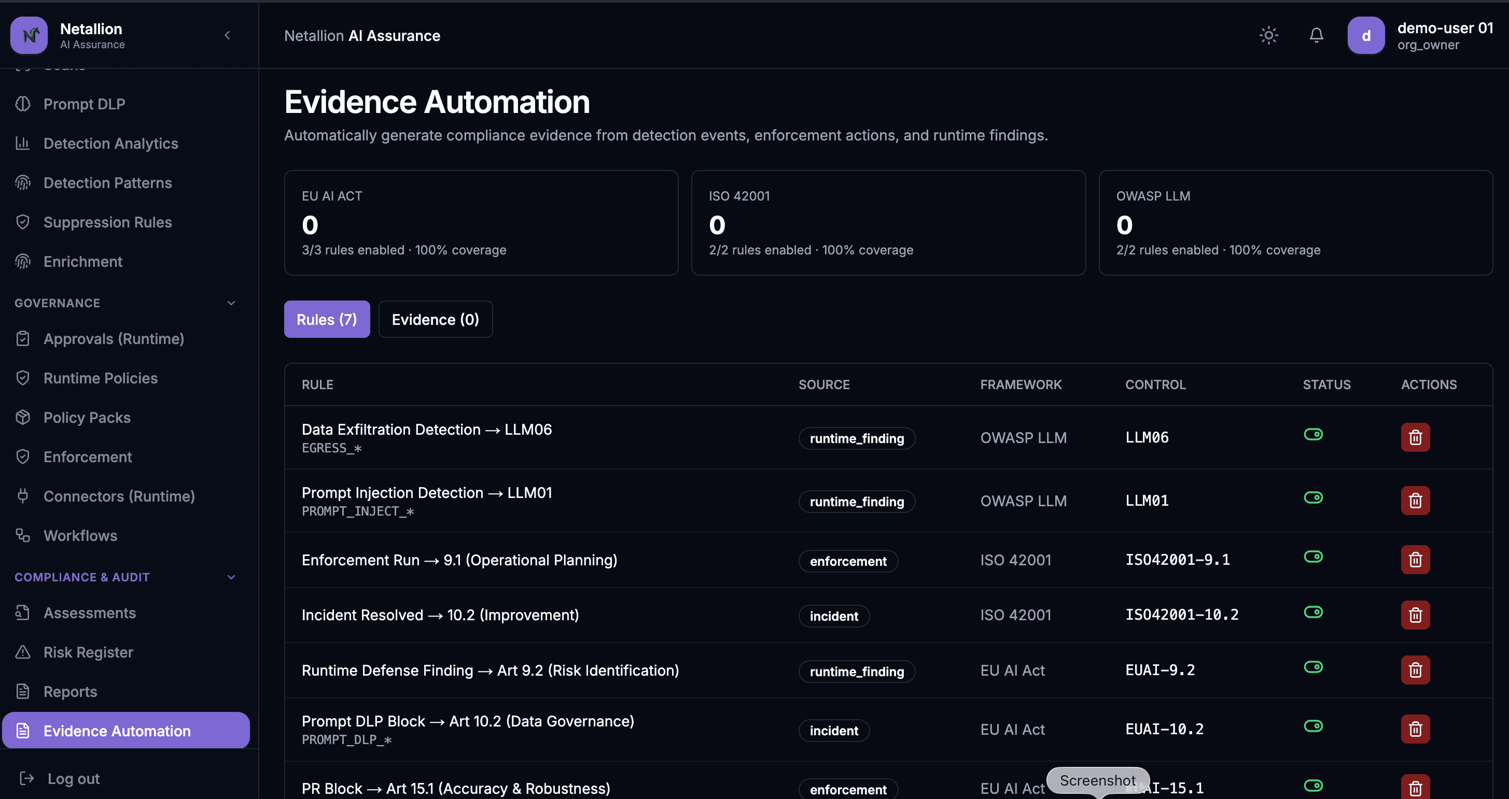Image resolution: width=1509 pixels, height=799 pixels.
Task: Open the demo-user avatar
Action: coord(1366,35)
